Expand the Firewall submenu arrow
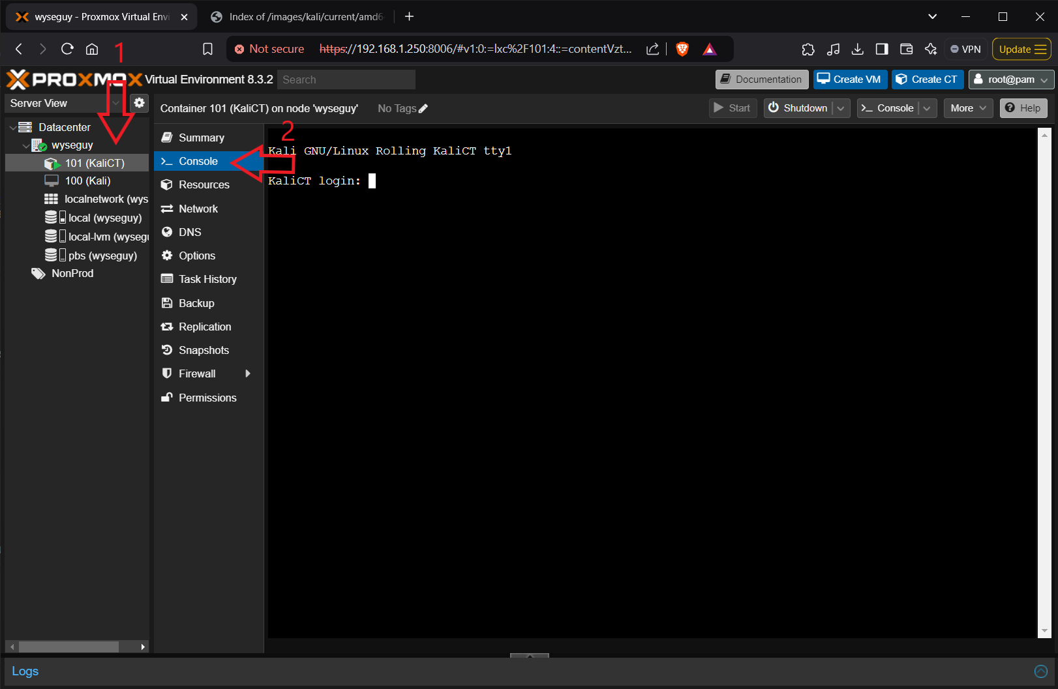The image size is (1058, 689). click(x=248, y=374)
